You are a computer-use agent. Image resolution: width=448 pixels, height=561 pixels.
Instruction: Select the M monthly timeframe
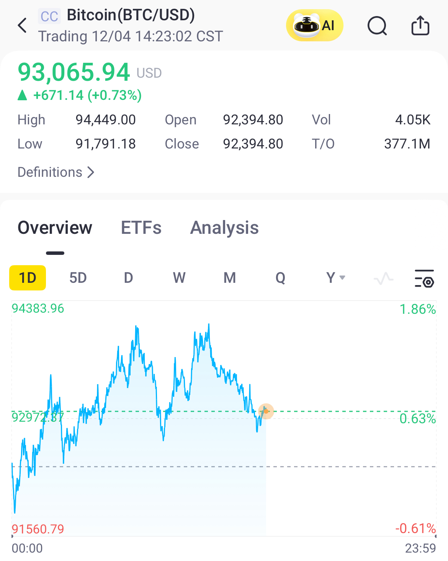click(x=230, y=278)
